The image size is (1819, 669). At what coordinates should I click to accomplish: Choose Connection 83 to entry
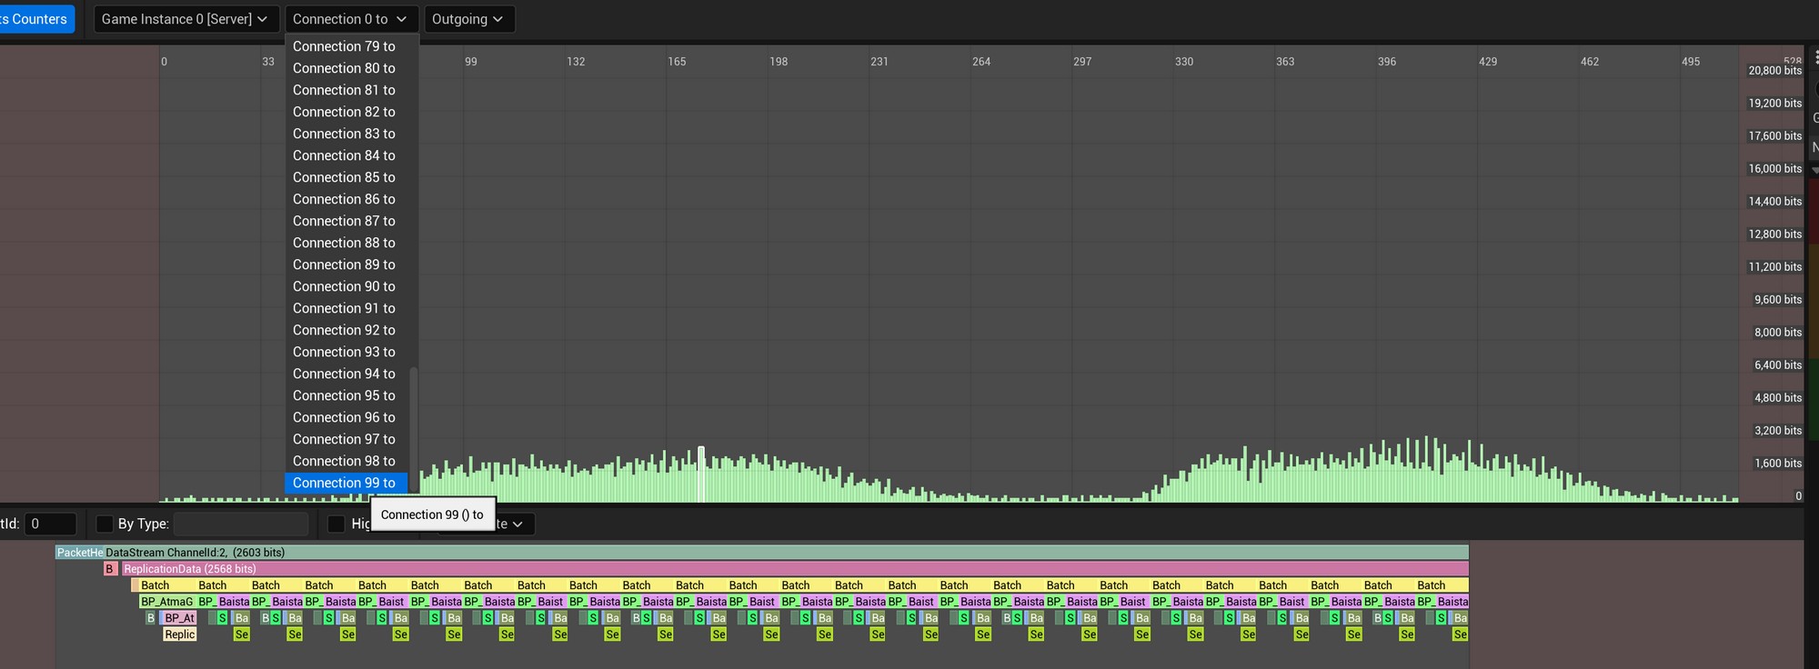pyautogui.click(x=346, y=134)
